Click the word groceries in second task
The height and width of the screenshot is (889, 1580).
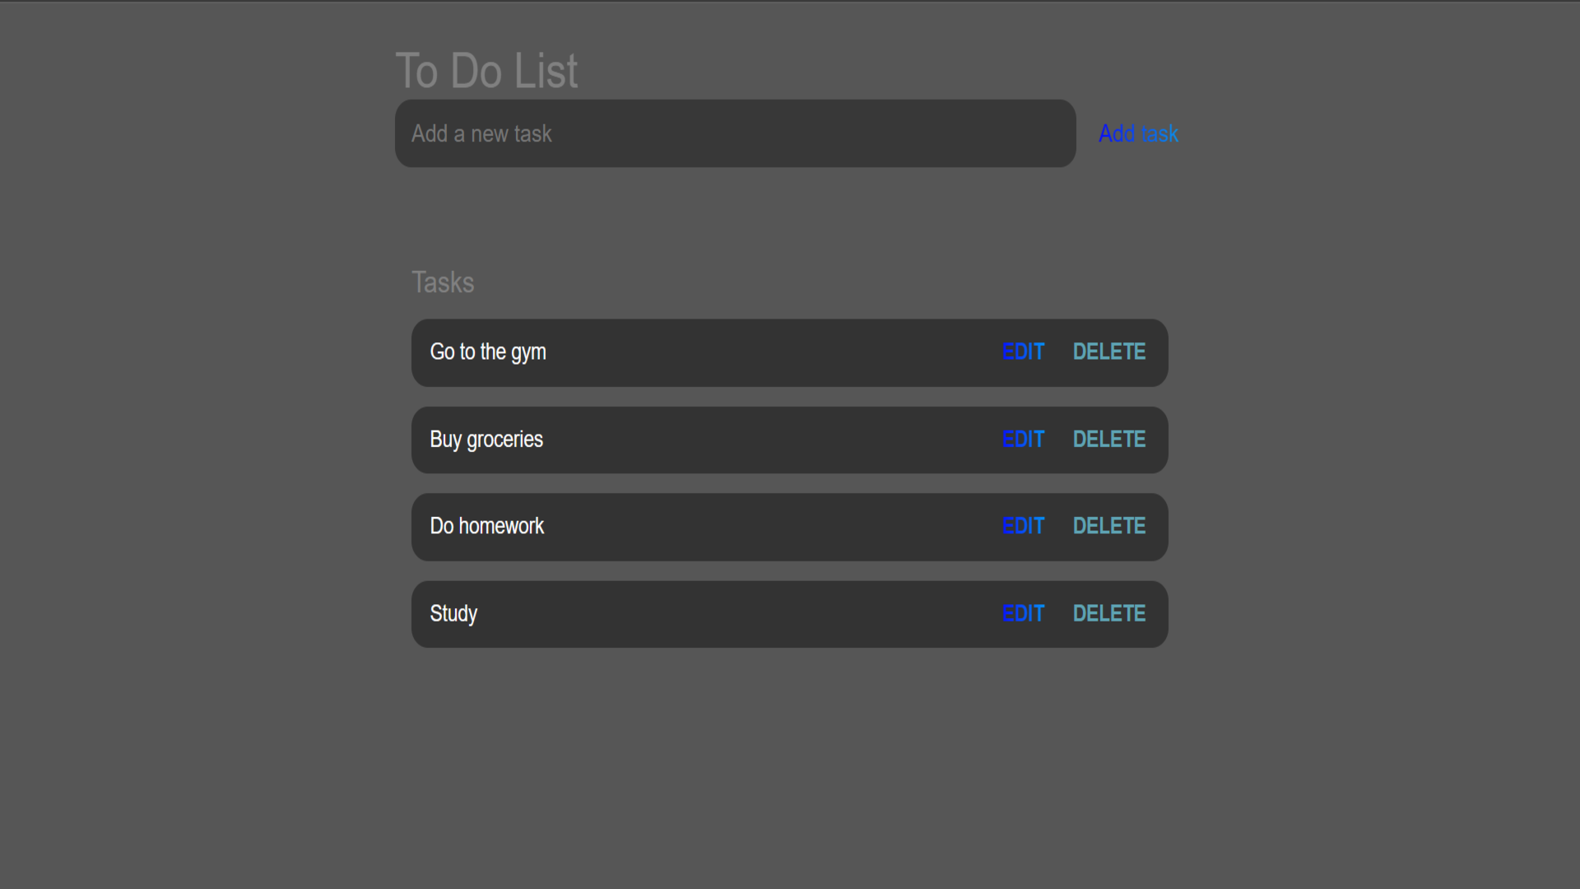[504, 440]
